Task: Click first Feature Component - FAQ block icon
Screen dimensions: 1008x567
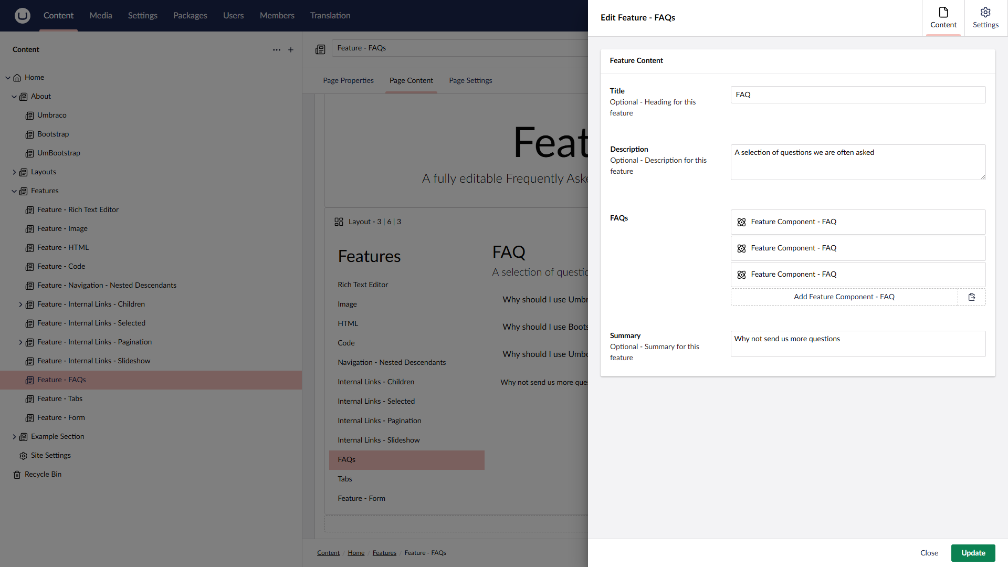Action: point(741,222)
